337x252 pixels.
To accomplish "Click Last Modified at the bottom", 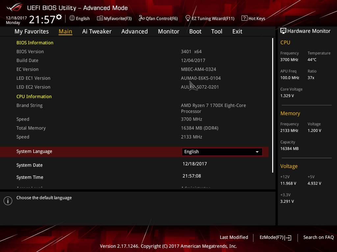I will [x=234, y=238].
